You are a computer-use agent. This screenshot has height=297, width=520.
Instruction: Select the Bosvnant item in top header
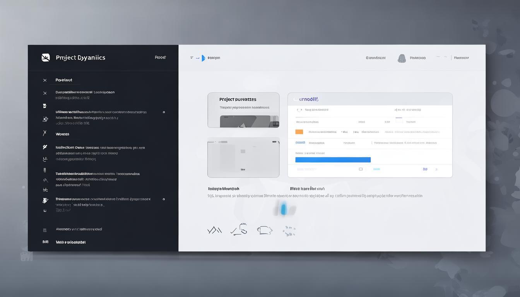click(x=375, y=58)
